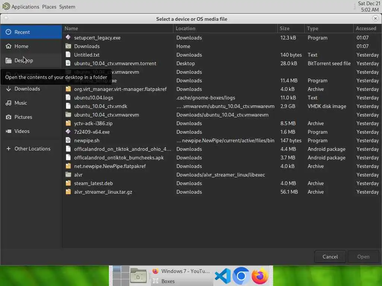Select the Desktop folder icon in sidebar
The image size is (382, 286).
[9, 60]
